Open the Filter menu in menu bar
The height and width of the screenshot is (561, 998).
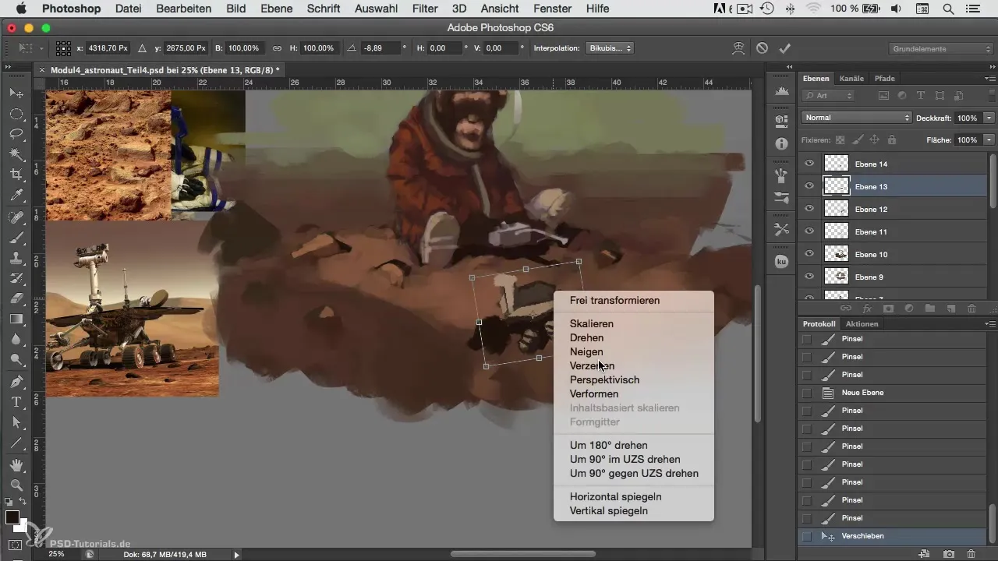tap(424, 9)
